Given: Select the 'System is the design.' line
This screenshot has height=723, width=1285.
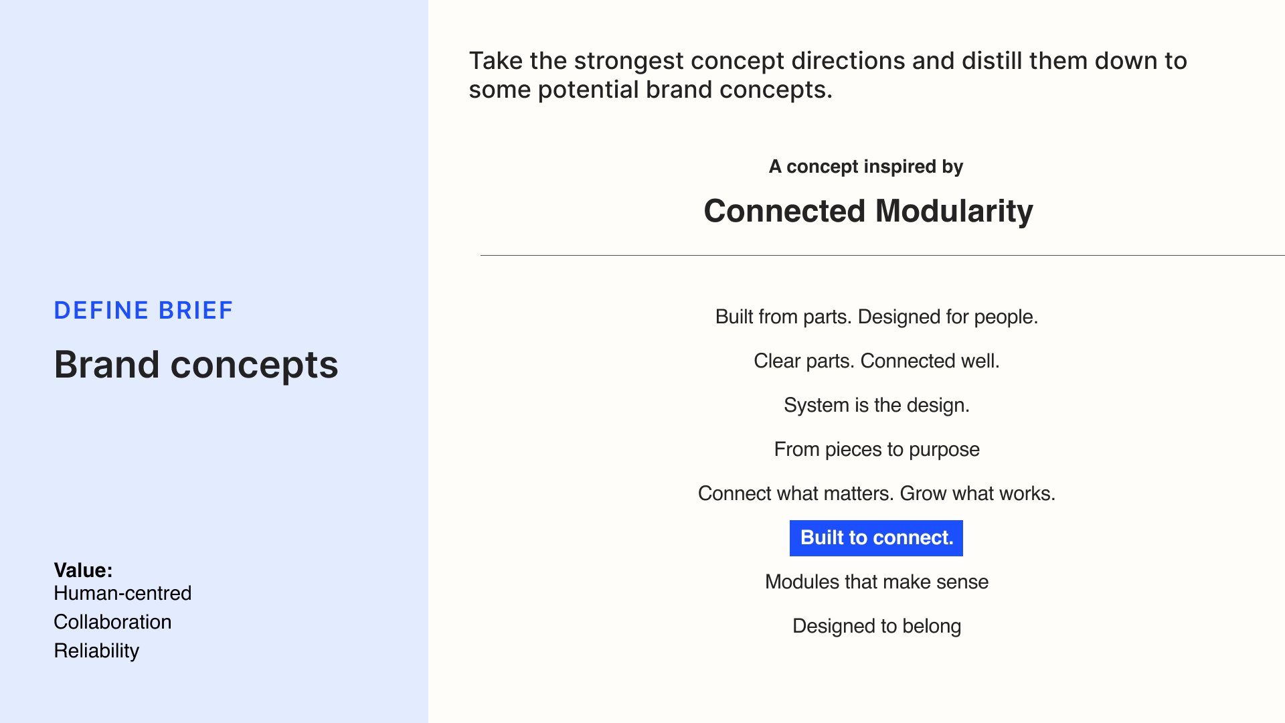Looking at the screenshot, I should click(876, 405).
